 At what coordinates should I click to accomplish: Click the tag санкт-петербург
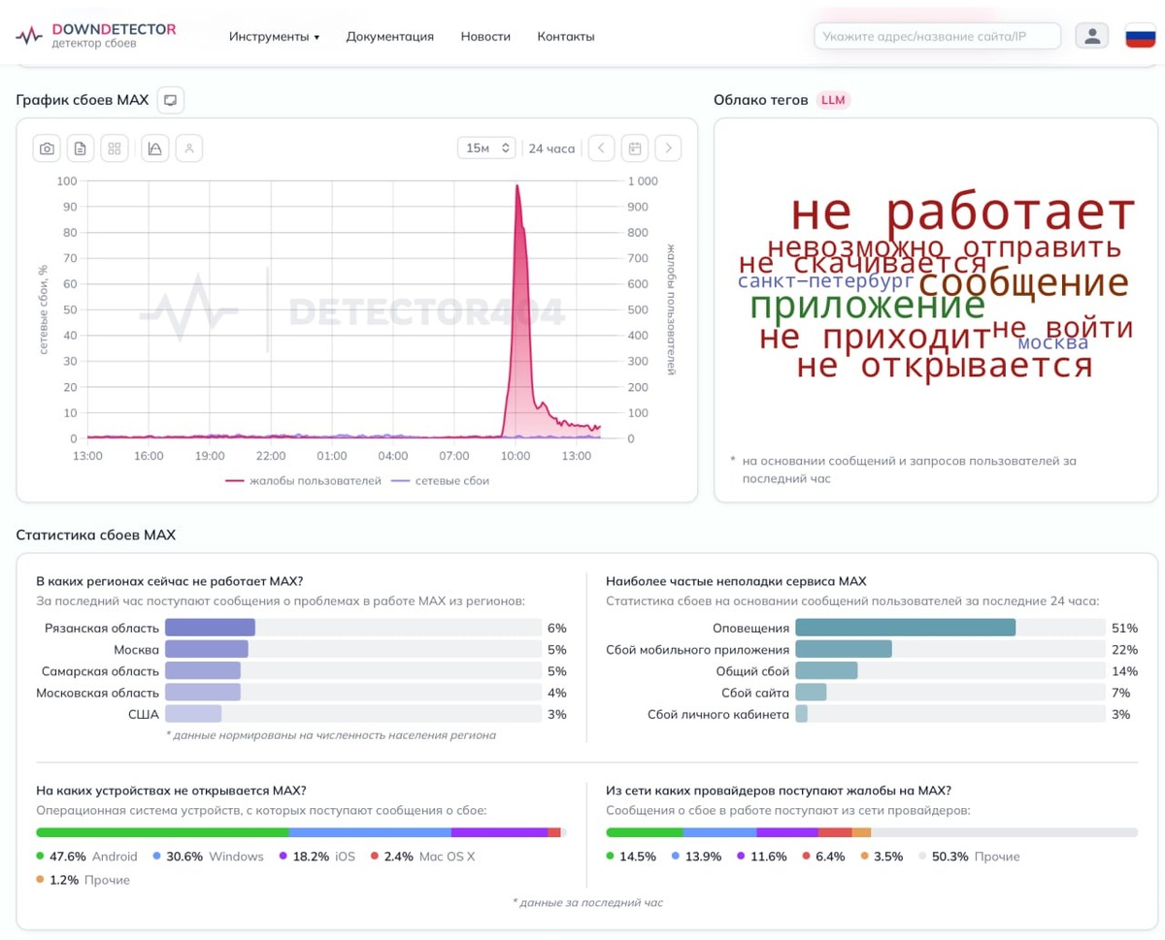click(826, 281)
